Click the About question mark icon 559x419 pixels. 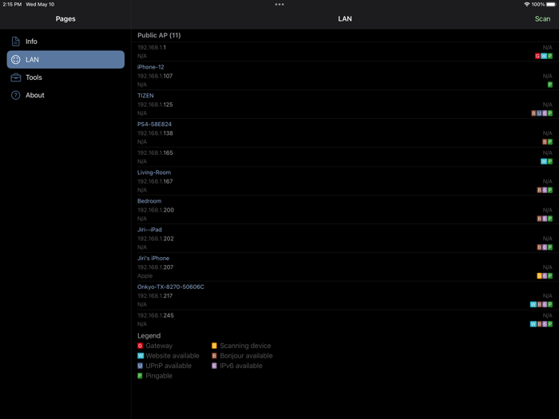click(x=16, y=95)
